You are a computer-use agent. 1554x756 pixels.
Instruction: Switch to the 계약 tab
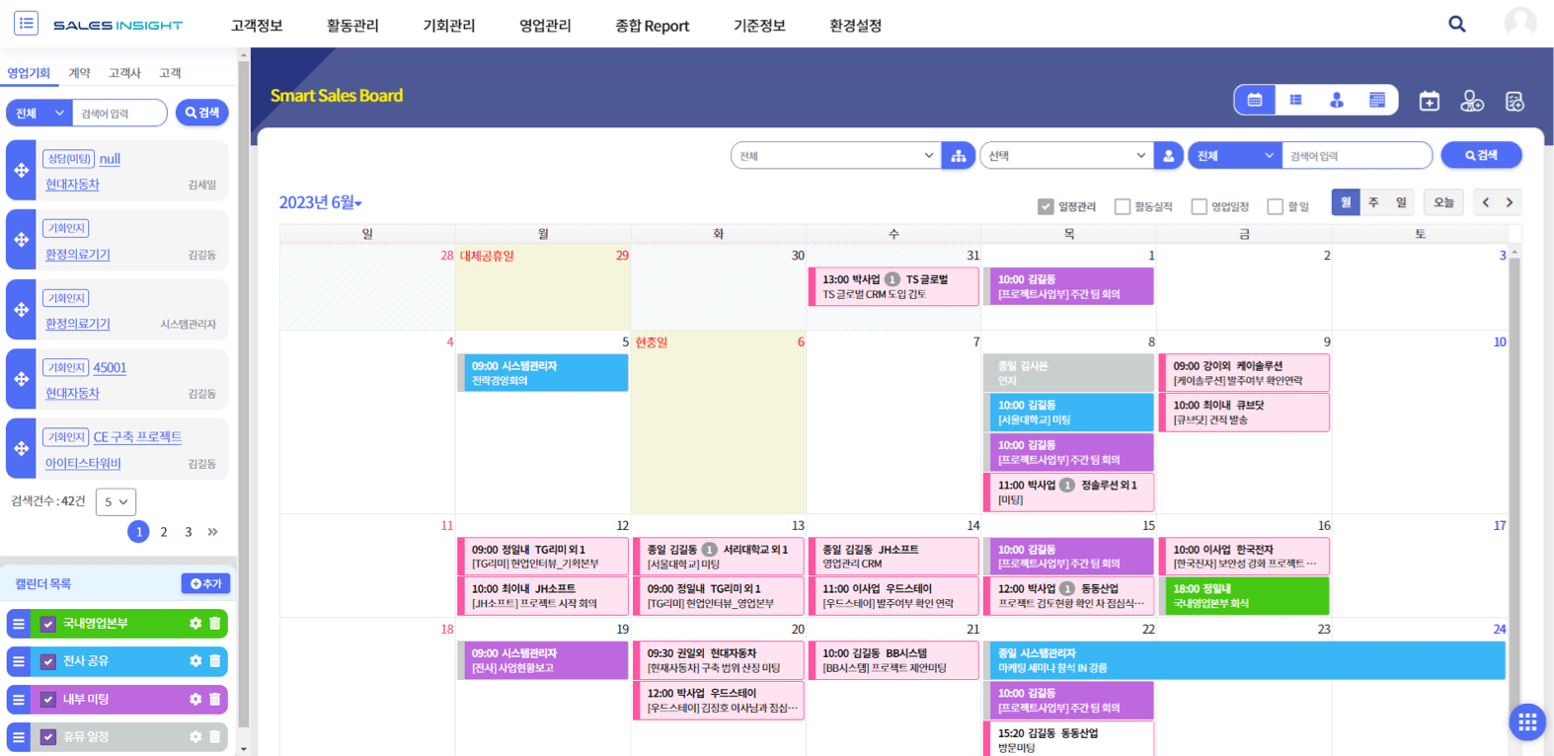[79, 73]
